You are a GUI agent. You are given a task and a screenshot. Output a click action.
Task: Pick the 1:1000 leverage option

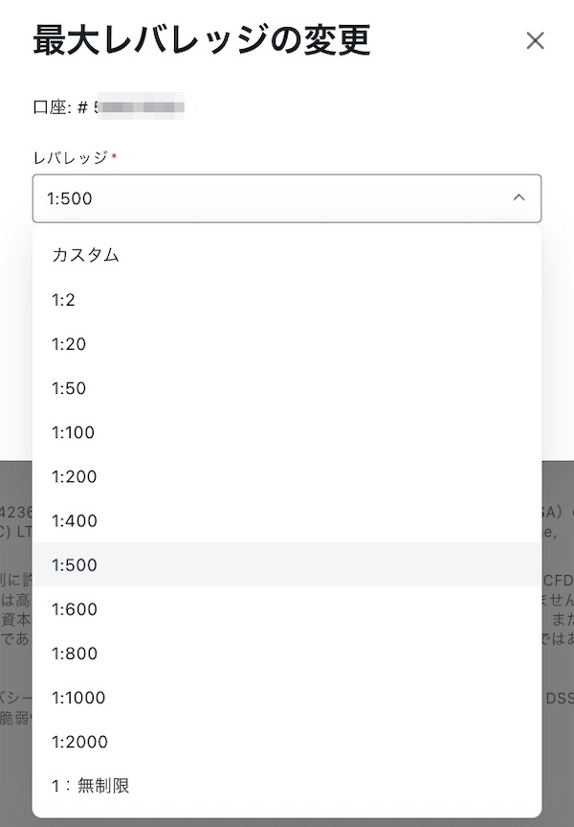point(78,698)
